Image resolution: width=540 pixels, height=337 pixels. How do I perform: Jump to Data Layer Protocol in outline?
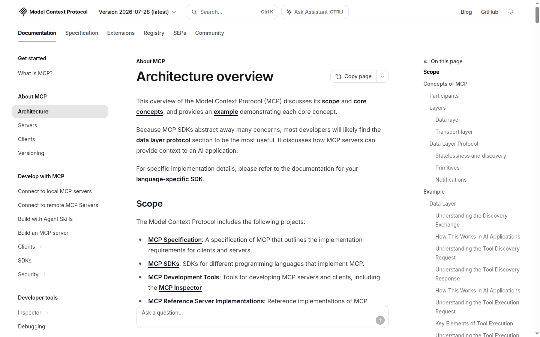coord(454,144)
